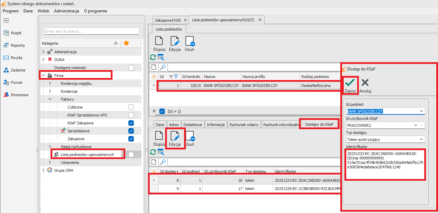Click Usuń icon in upper Lista podmiotów toolbar
Viewport: 438px width, 213px height.
click(x=190, y=42)
